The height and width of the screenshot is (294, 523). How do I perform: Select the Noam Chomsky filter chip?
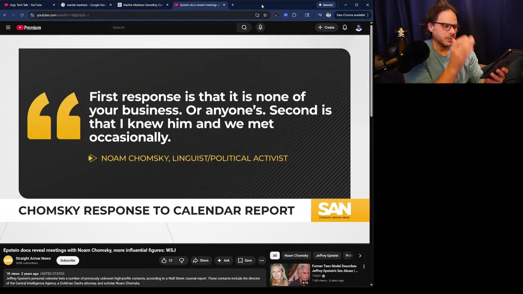(296, 256)
